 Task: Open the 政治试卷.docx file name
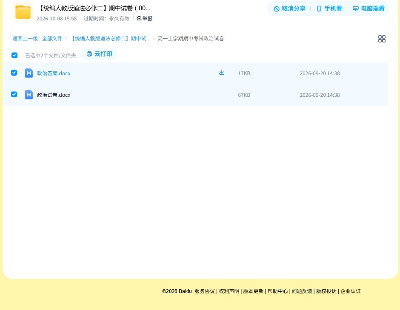54,95
